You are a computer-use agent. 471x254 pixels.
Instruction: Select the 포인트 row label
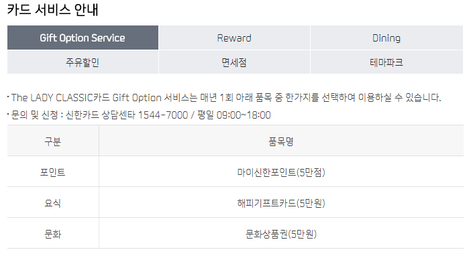[53, 172]
